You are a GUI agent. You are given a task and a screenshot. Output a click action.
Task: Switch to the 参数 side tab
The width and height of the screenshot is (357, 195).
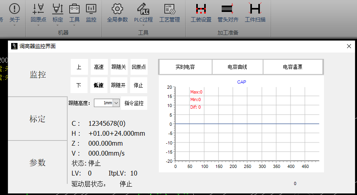pos(38,162)
